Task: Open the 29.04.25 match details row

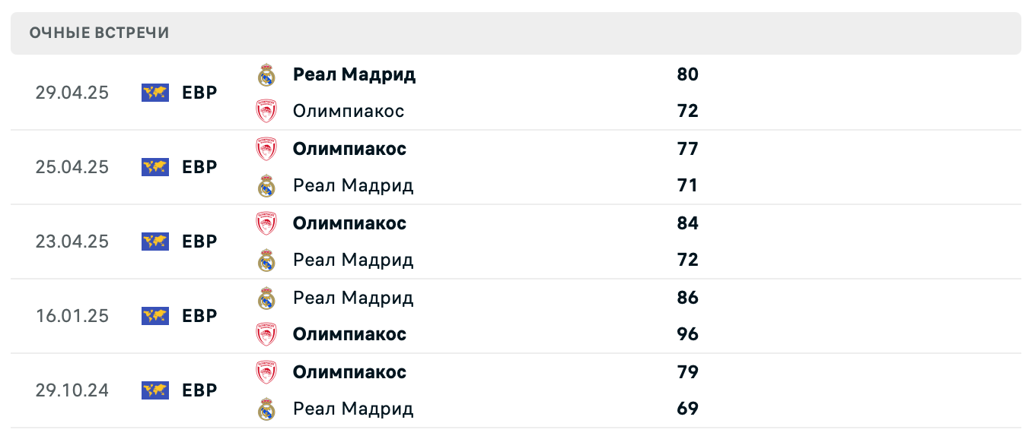Action: click(x=516, y=93)
